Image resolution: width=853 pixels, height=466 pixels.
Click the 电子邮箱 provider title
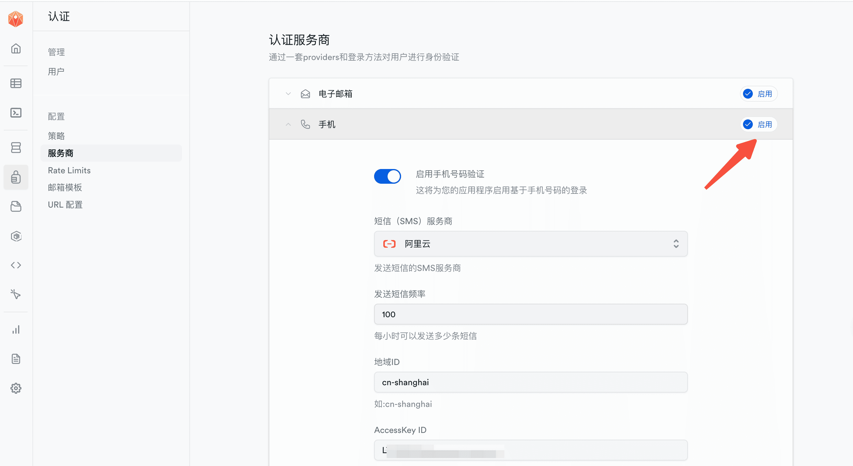pos(336,94)
